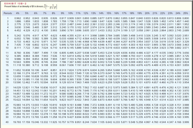Click 7.469 in period 20 under 12%

86,82
